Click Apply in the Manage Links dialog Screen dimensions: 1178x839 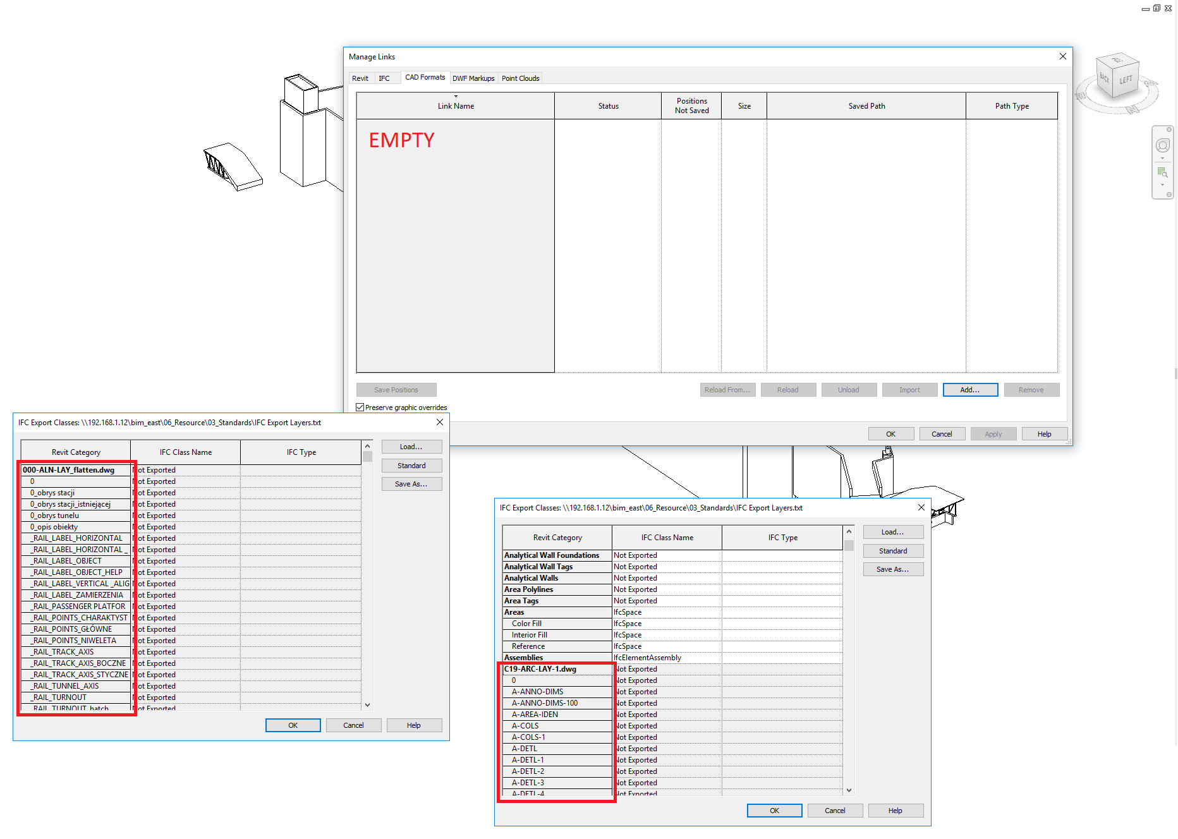993,433
